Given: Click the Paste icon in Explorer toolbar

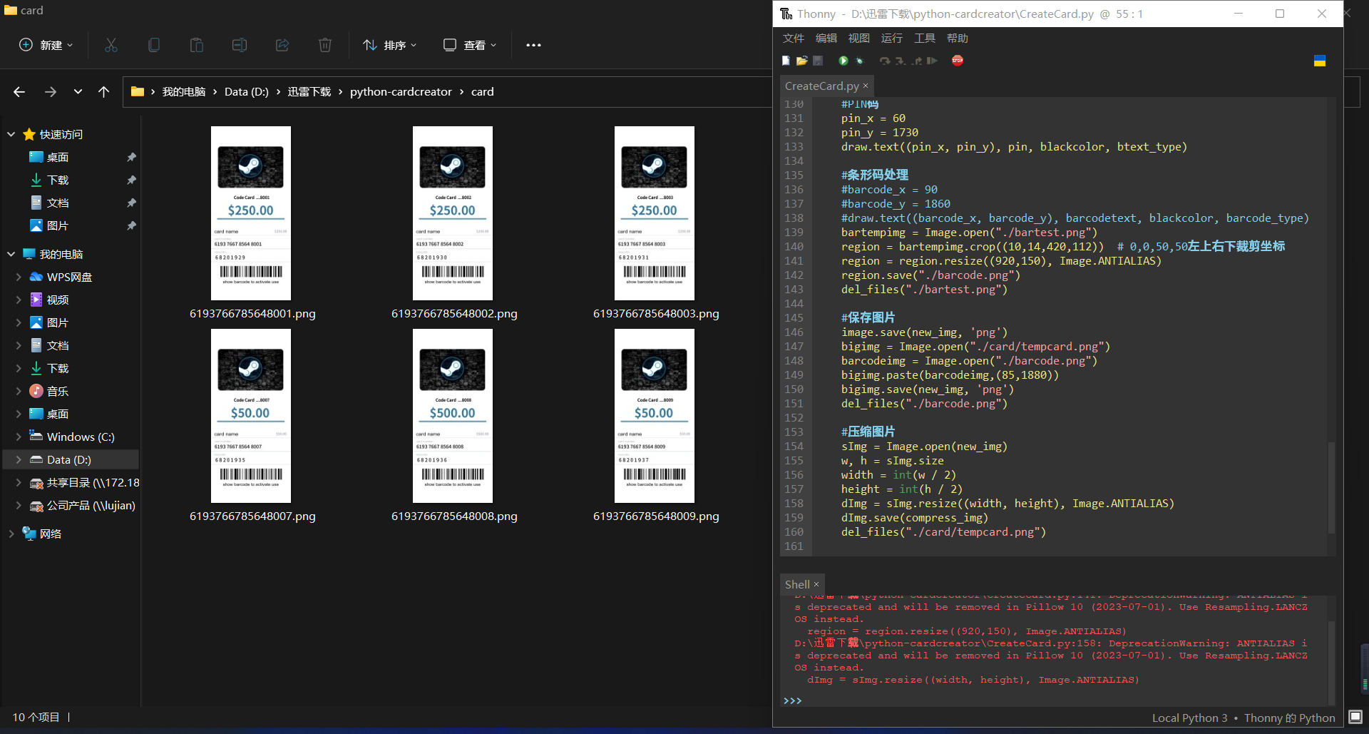Looking at the screenshot, I should coord(197,45).
